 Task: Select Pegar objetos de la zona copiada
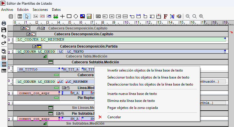[132, 108]
